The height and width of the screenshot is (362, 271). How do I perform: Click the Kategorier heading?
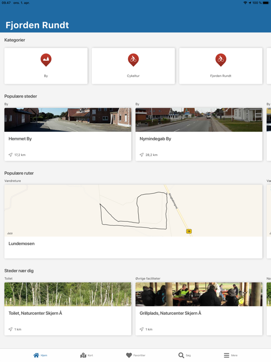tap(15, 40)
